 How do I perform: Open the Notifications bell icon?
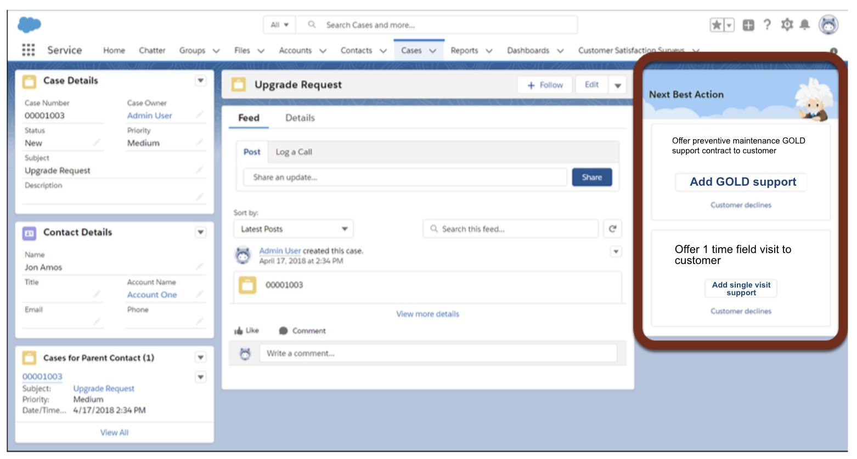point(804,25)
